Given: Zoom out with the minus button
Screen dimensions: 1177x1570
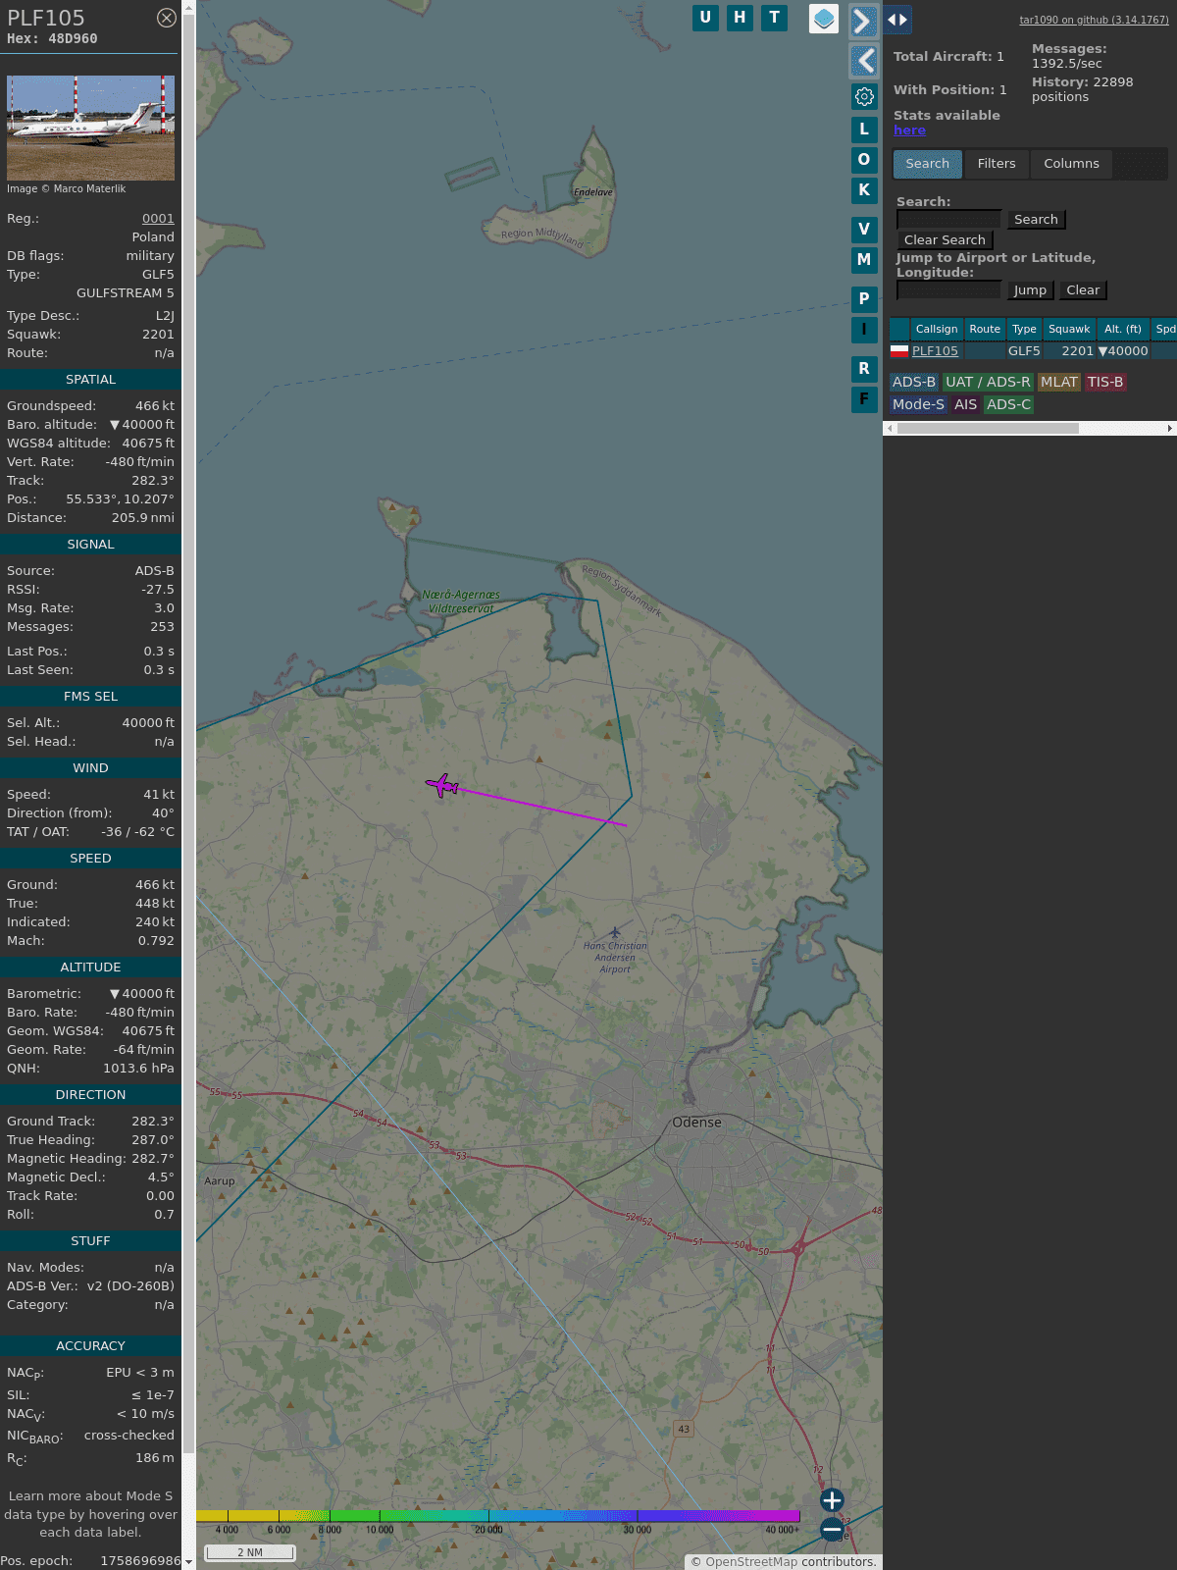Looking at the screenshot, I should 832,1529.
